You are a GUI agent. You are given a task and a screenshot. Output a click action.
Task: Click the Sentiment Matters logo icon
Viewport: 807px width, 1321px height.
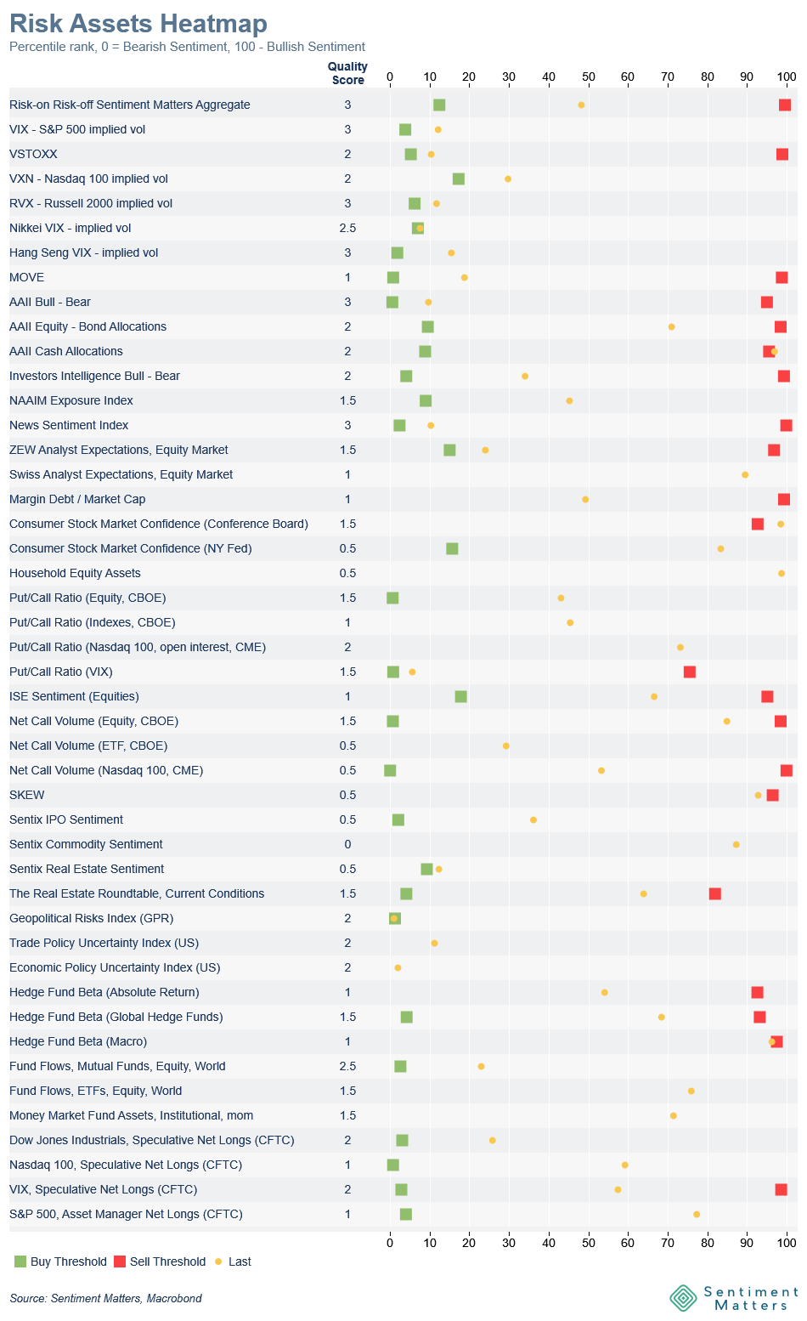683,1297
